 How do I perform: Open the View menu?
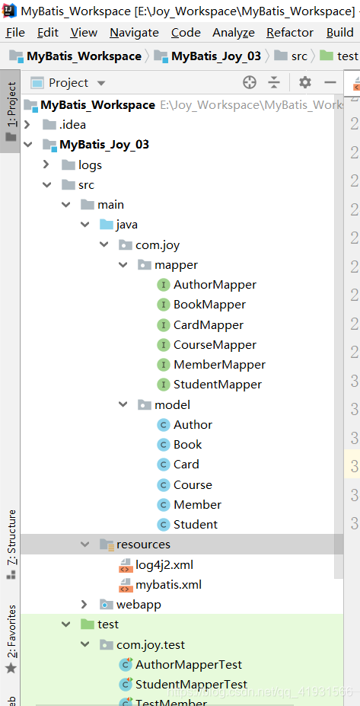point(84,33)
